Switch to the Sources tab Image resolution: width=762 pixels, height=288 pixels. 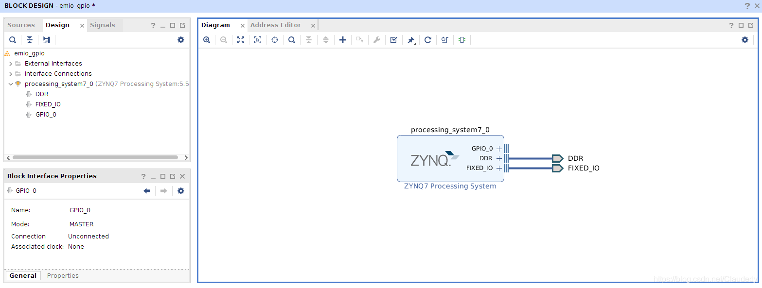[21, 25]
